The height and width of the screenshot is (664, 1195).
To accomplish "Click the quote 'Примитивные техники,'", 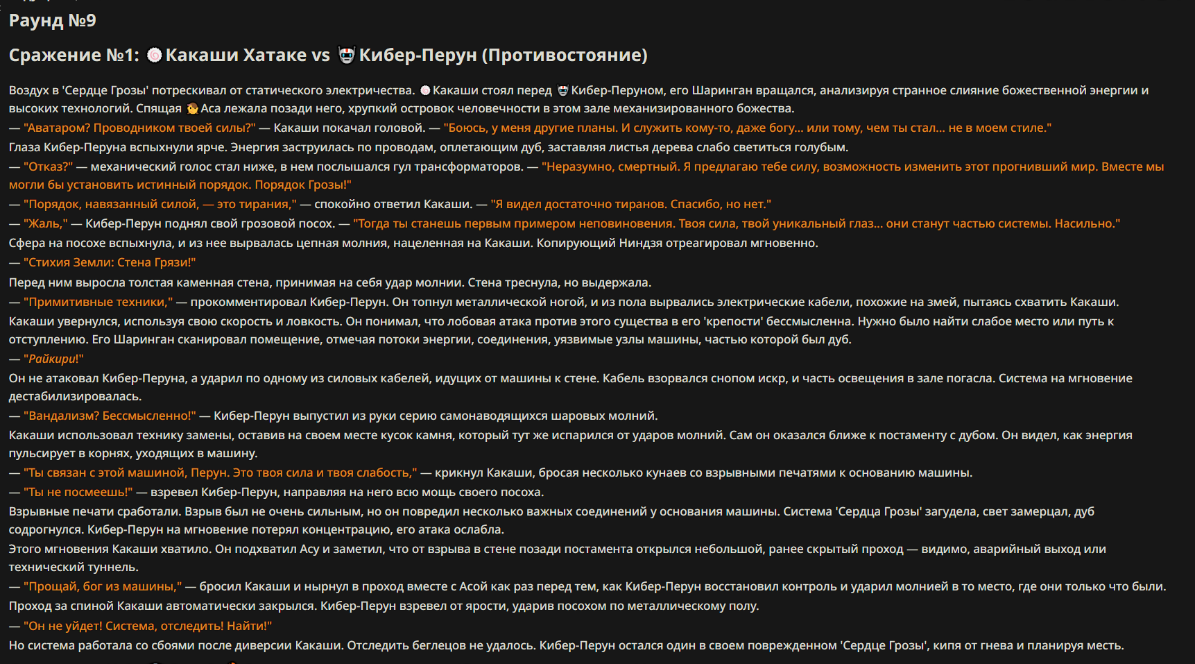I will tap(98, 302).
